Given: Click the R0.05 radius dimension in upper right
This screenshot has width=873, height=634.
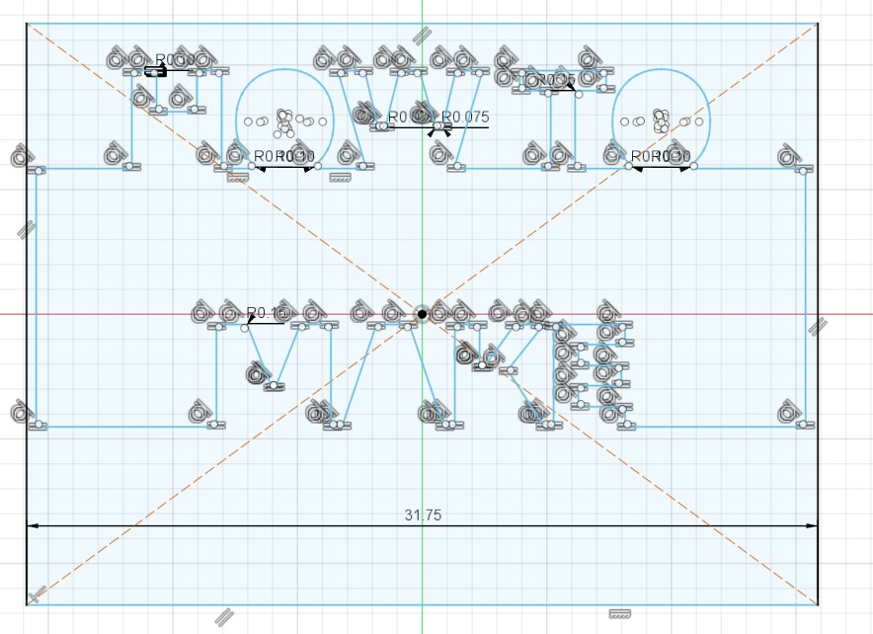Looking at the screenshot, I should [556, 80].
